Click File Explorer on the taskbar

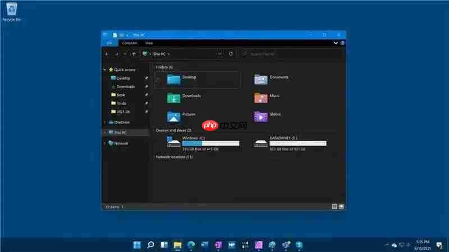(x=177, y=245)
